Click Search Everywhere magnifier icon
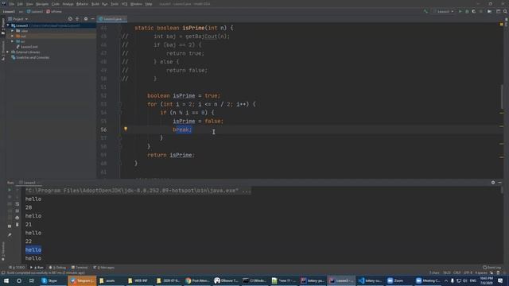509x286 pixels. click(505, 11)
